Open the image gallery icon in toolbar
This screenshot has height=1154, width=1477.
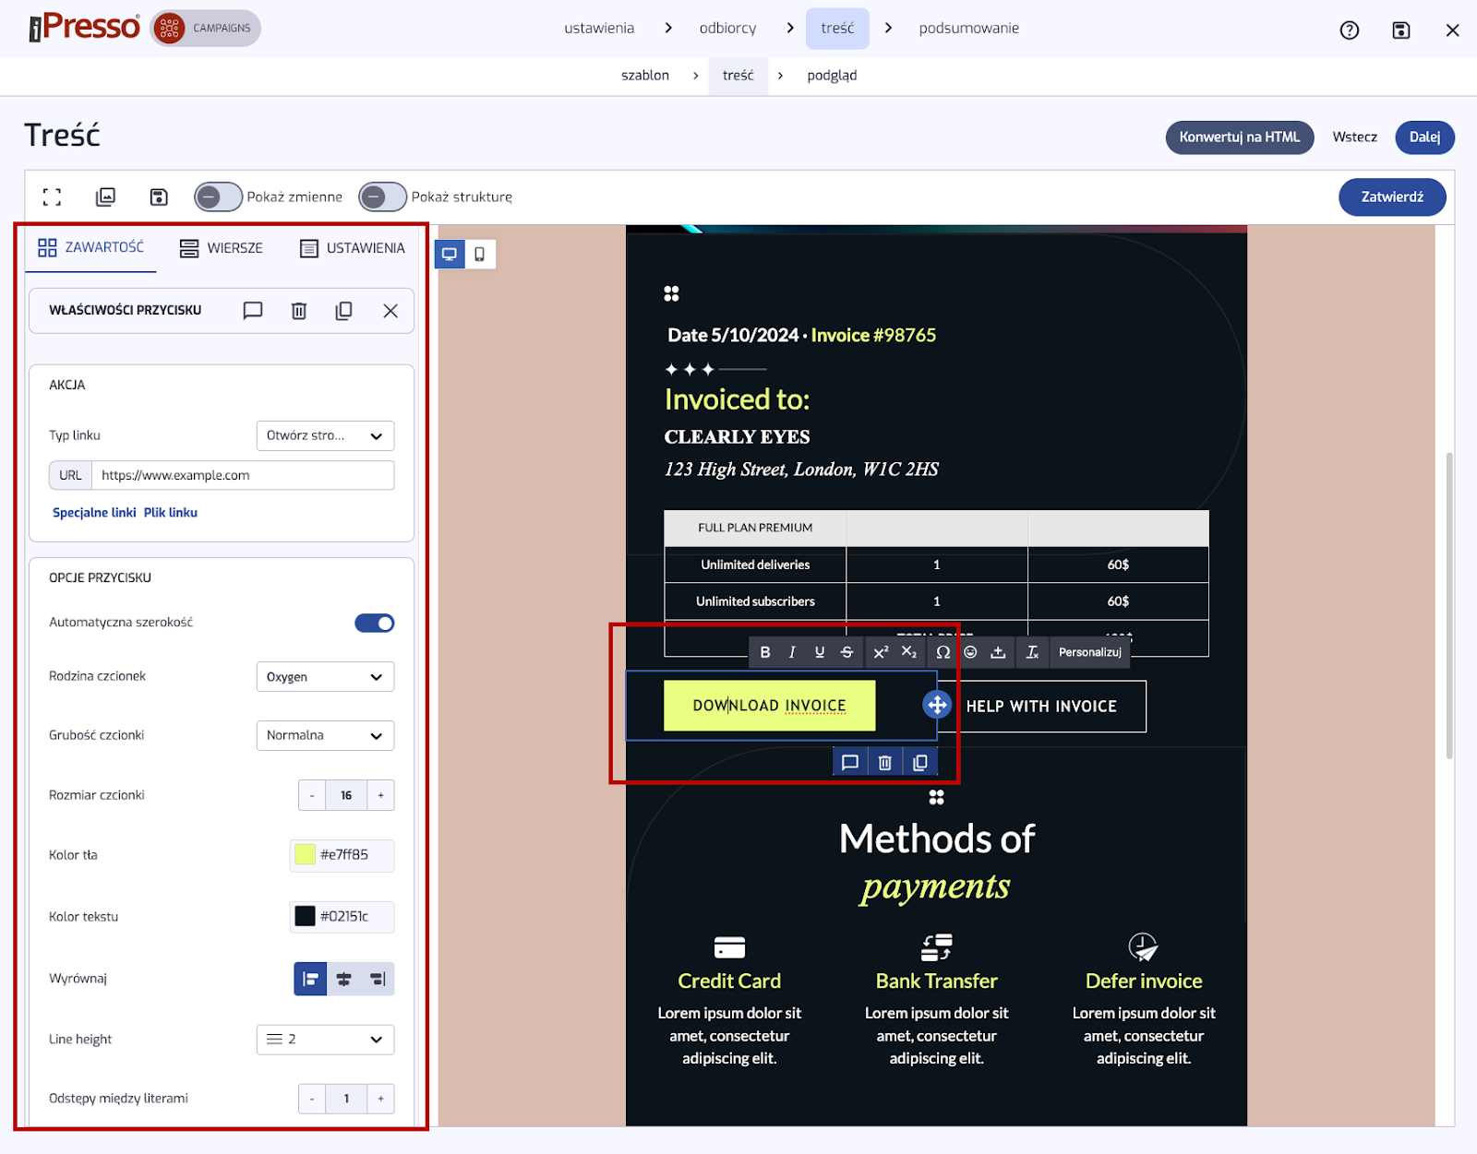(105, 196)
